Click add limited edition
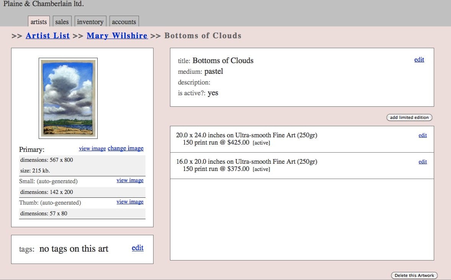The width and height of the screenshot is (451, 280). coord(409,117)
